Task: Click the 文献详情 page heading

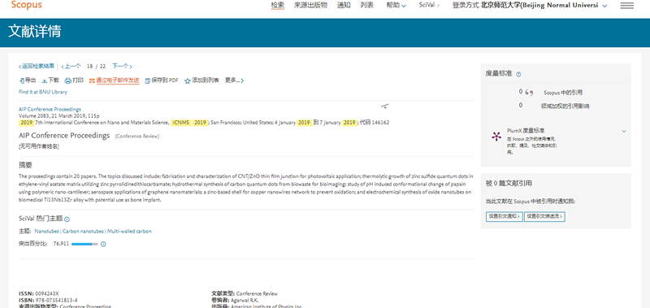Action: [35, 32]
